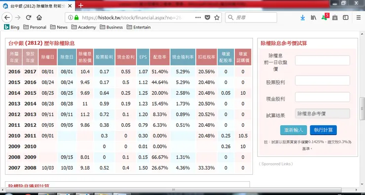Open the Library icon
Image resolution: width=365 pixels, height=195 pixels.
[314, 18]
